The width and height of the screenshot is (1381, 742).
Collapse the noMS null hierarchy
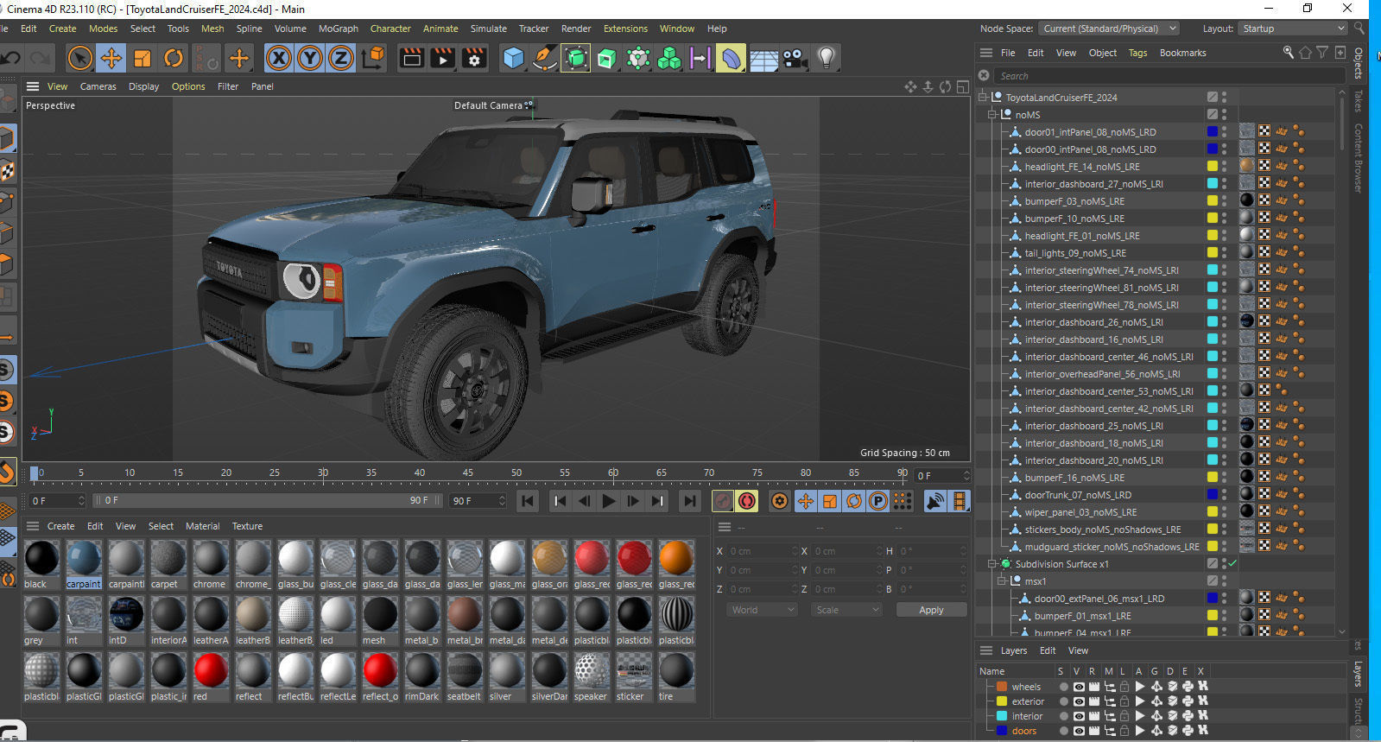[x=992, y=115]
